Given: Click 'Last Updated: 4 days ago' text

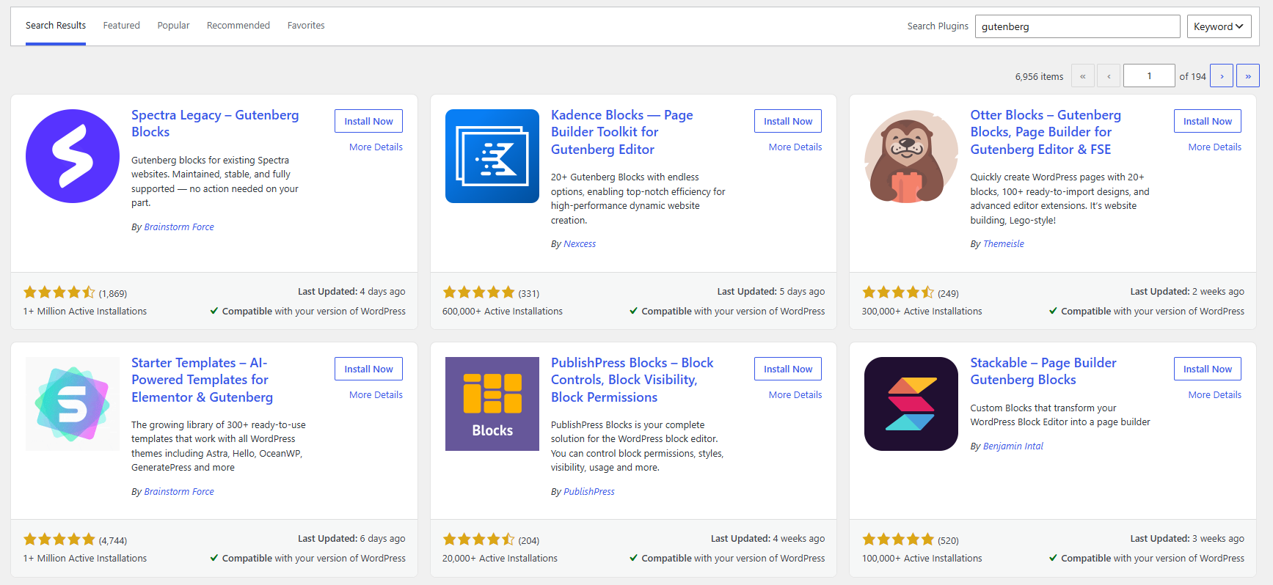Looking at the screenshot, I should pos(351,292).
